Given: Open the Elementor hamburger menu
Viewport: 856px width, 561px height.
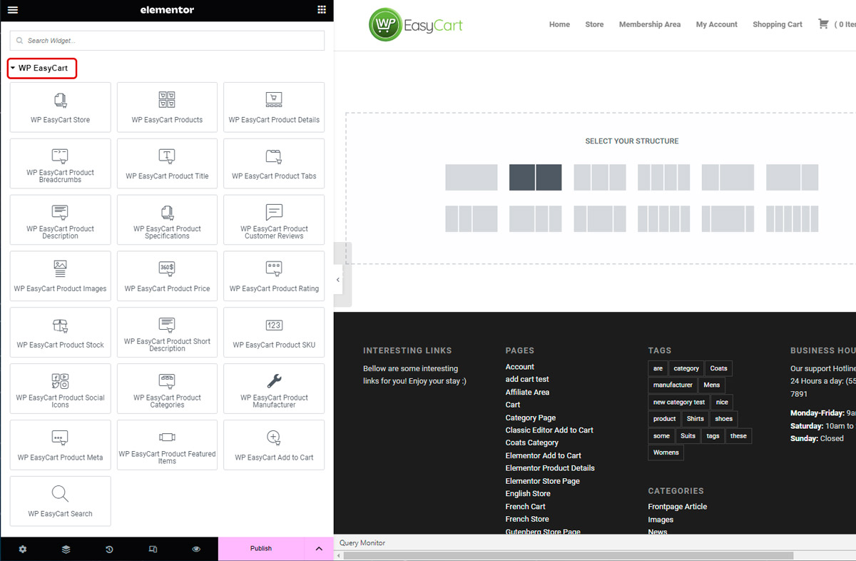Looking at the screenshot, I should [x=13, y=10].
